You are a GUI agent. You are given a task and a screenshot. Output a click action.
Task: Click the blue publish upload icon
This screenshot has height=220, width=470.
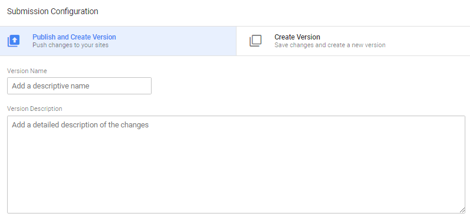pos(14,41)
